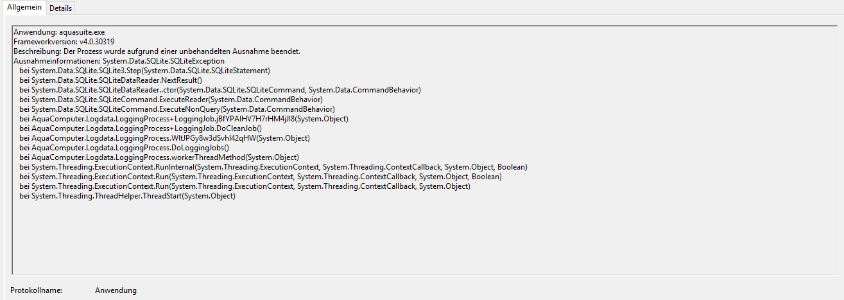Image resolution: width=844 pixels, height=300 pixels.
Task: Click the Frameworkversion v4.0.30319 line
Action: tap(64, 42)
